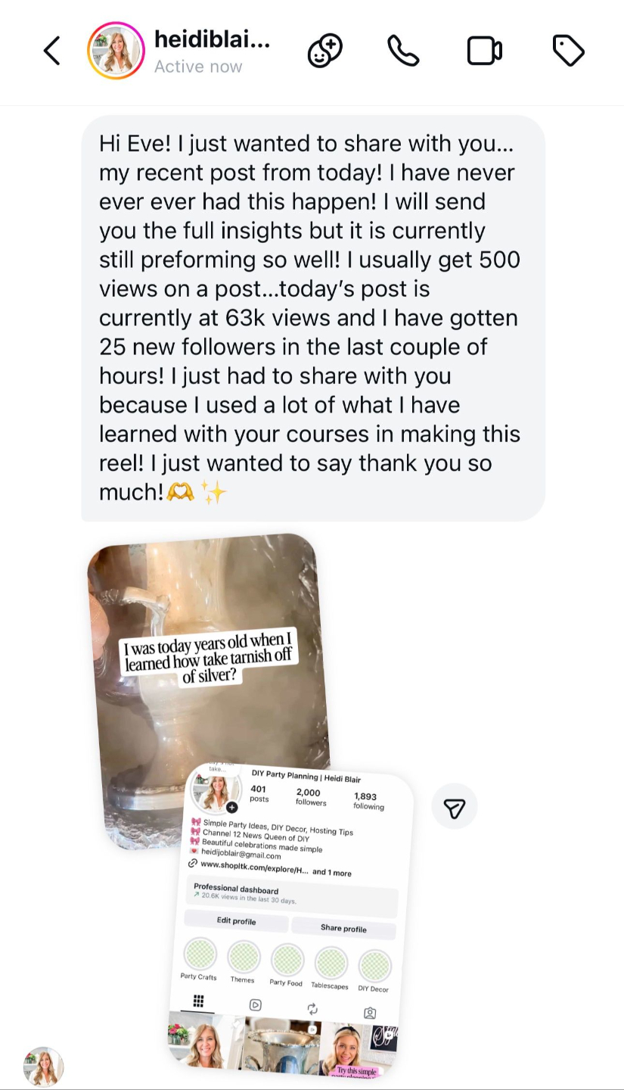624x1090 pixels.
Task: Open heidiblair's story ring profile picture
Action: coord(116,51)
